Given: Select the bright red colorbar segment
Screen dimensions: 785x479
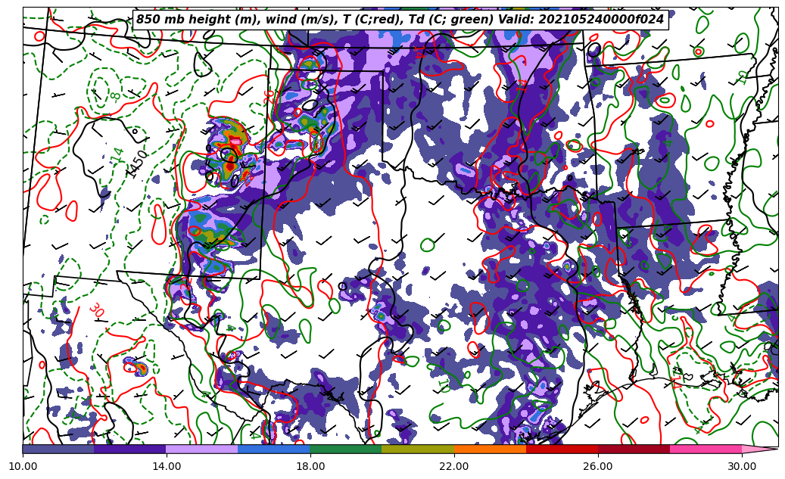Looking at the screenshot, I should click(x=562, y=449).
